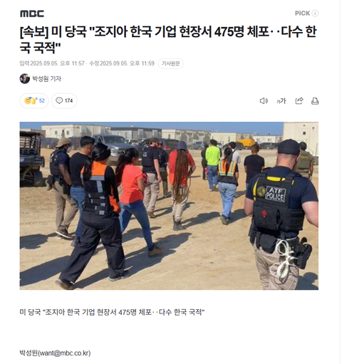342x364 pixels.
Task: Click the 수정 modified date text
Action: (122, 63)
